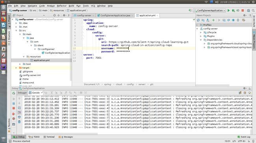Screen dimensions: 256x143
Task: Collapse all icon in Maven Projects toolbar
Action: 238,20
